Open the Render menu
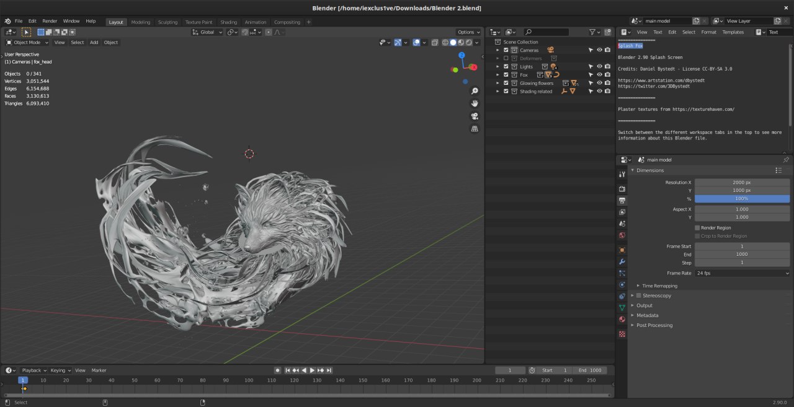 [50, 21]
